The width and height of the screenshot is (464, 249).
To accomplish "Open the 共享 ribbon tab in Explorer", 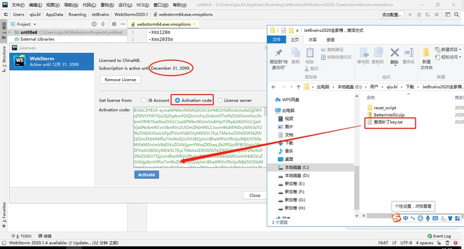I will click(x=313, y=40).
